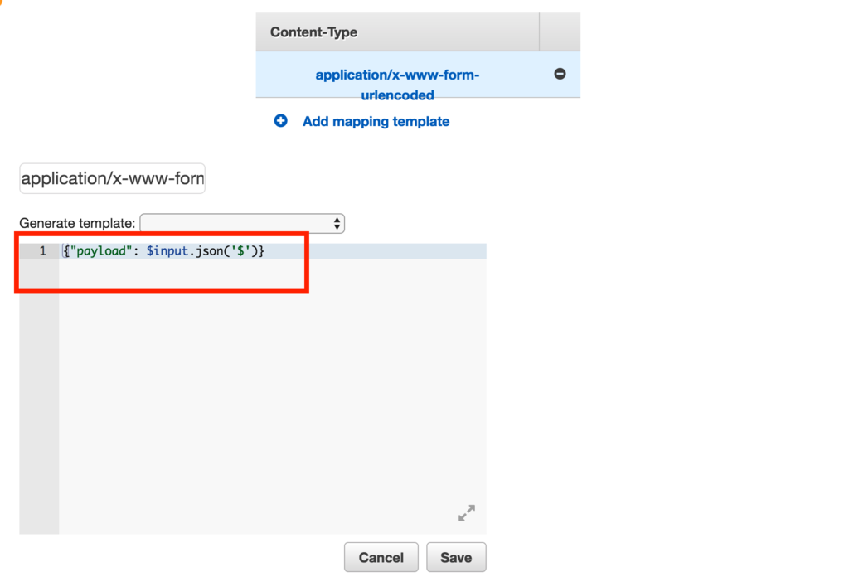This screenshot has height=577, width=849.
Task: Click the empty header cell beside Content-Type
Action: pos(560,32)
